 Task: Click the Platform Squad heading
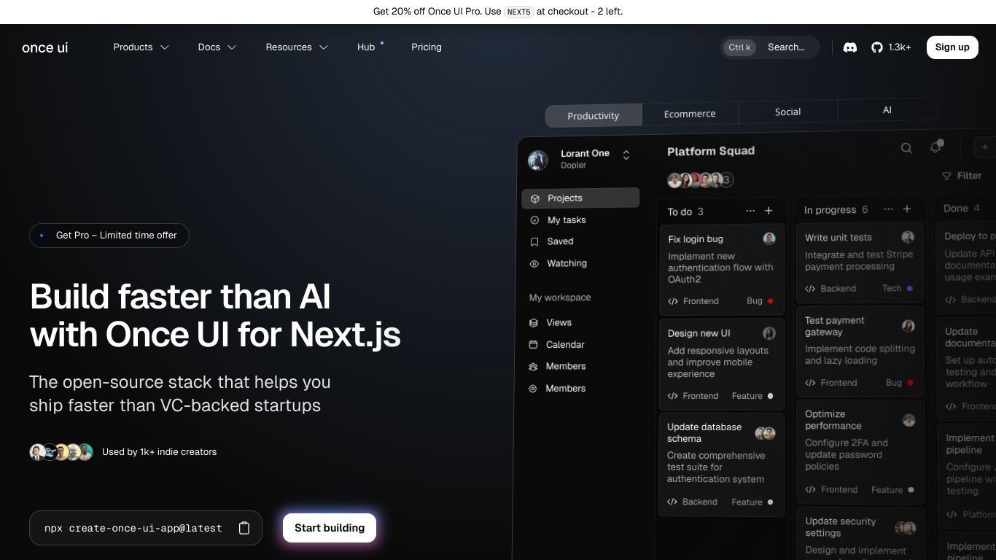tap(711, 151)
